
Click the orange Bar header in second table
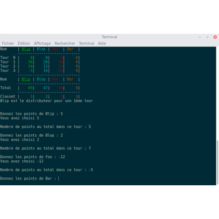coord(70,79)
